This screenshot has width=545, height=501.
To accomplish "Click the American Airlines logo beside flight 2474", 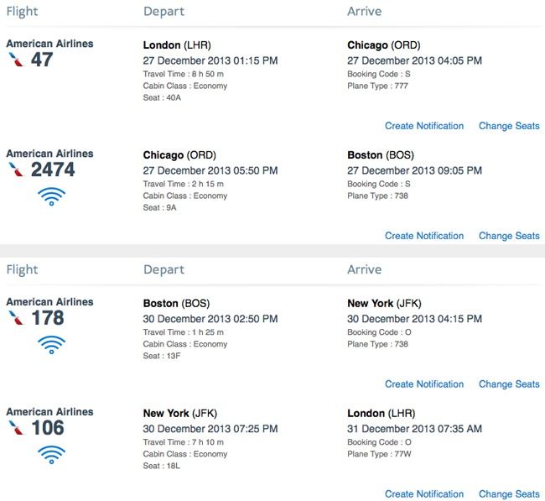I will tap(16, 170).
